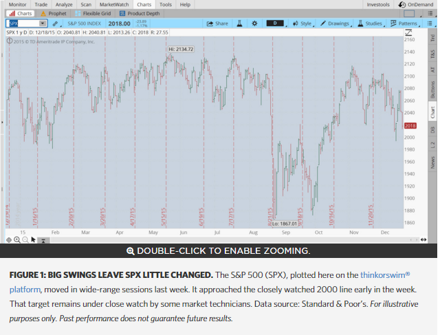
Task: Click the flask icon beside Share
Action: (x=239, y=23)
